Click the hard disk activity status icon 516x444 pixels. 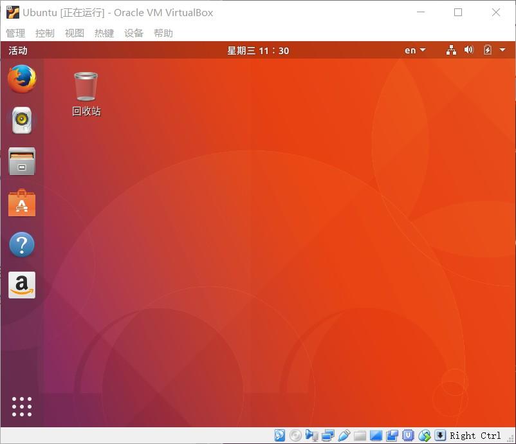pyautogui.click(x=280, y=436)
